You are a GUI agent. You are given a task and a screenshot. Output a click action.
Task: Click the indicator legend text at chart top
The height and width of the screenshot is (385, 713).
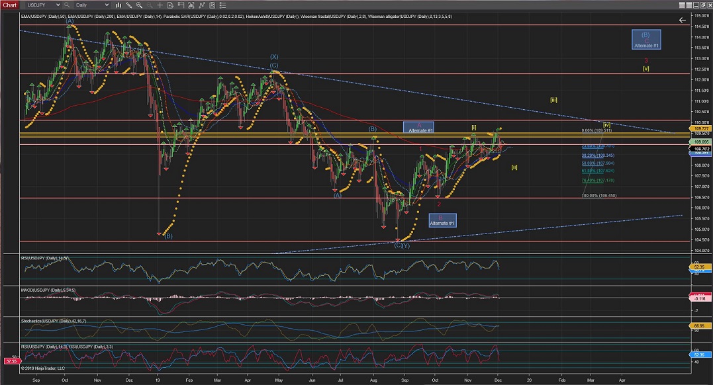[x=236, y=17]
